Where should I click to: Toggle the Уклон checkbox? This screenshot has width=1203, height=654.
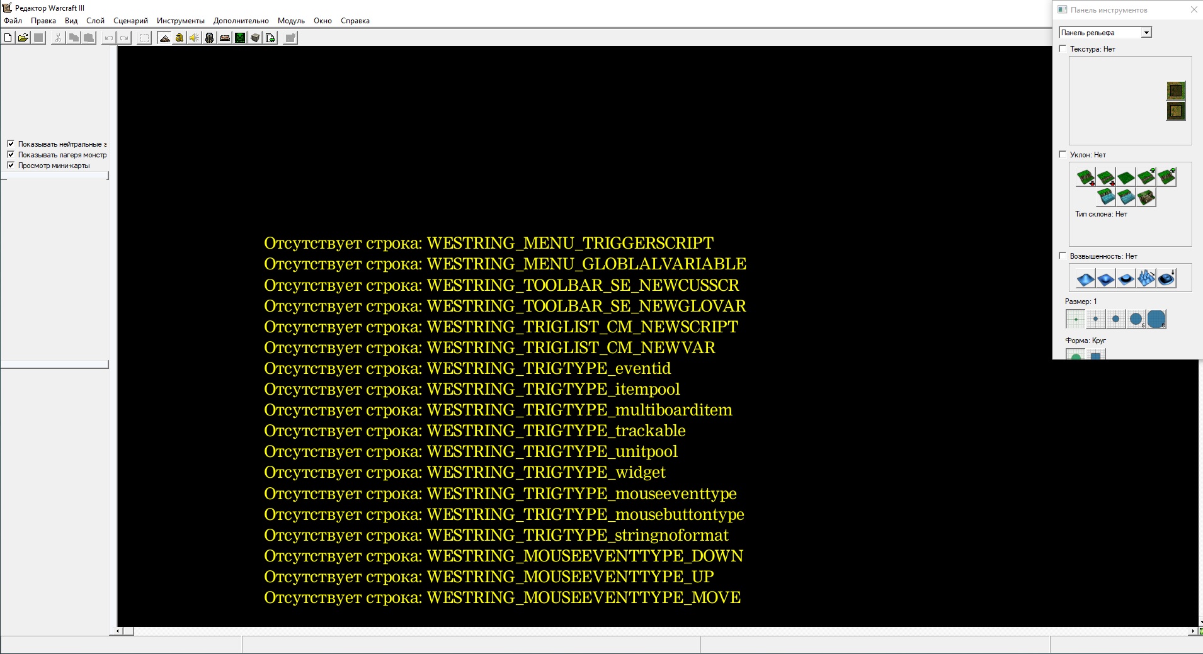[1063, 154]
